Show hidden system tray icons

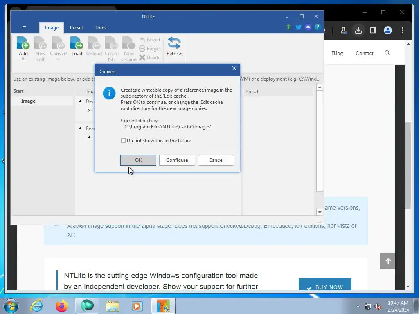(358, 306)
